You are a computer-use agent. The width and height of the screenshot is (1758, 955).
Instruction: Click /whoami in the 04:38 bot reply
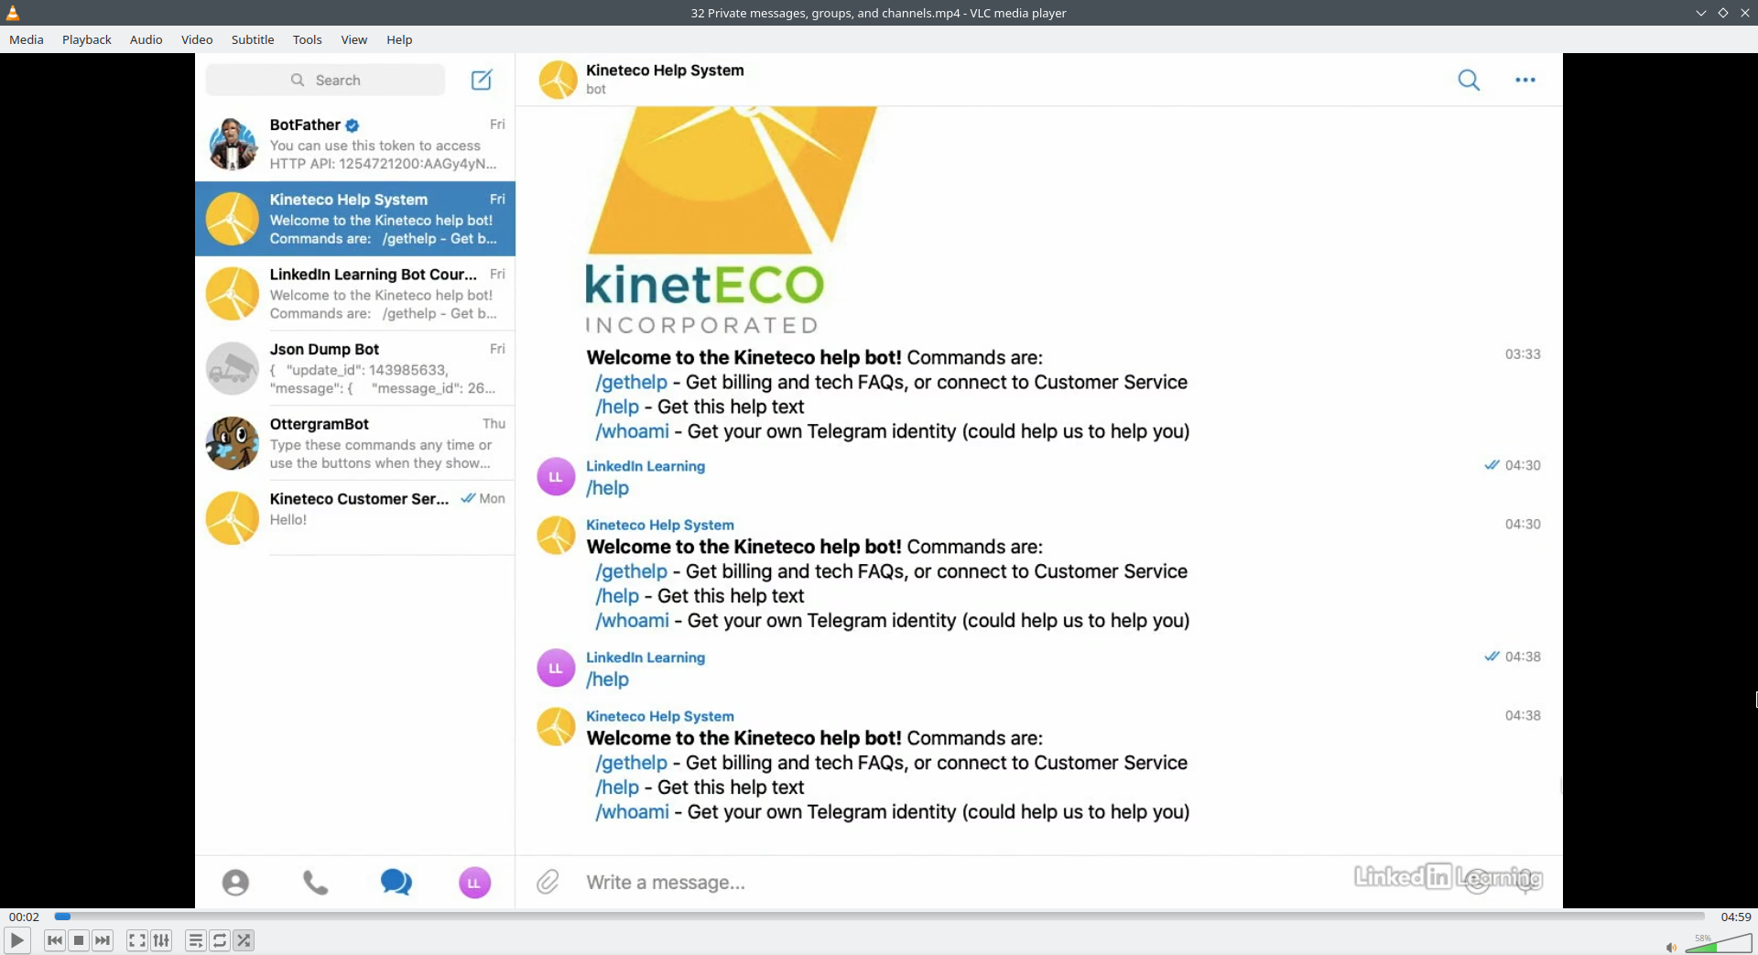click(x=633, y=813)
